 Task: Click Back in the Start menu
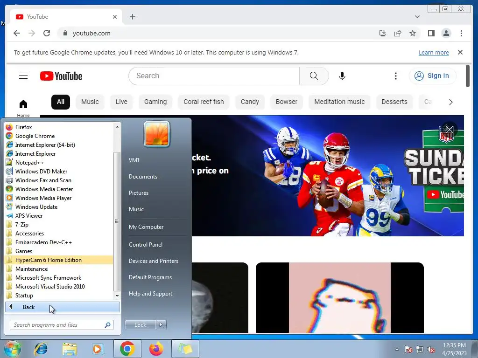click(63, 307)
